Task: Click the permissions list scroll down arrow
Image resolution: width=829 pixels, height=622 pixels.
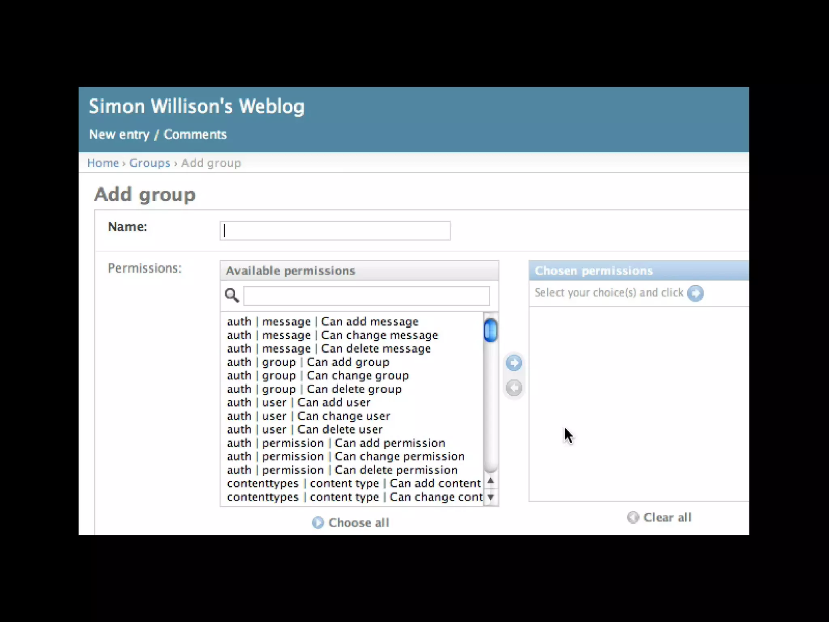Action: 491,497
